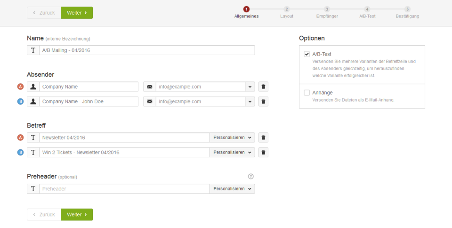The width and height of the screenshot is (452, 228).
Task: Go to step 5 Bestätigung
Action: pyautogui.click(x=407, y=13)
